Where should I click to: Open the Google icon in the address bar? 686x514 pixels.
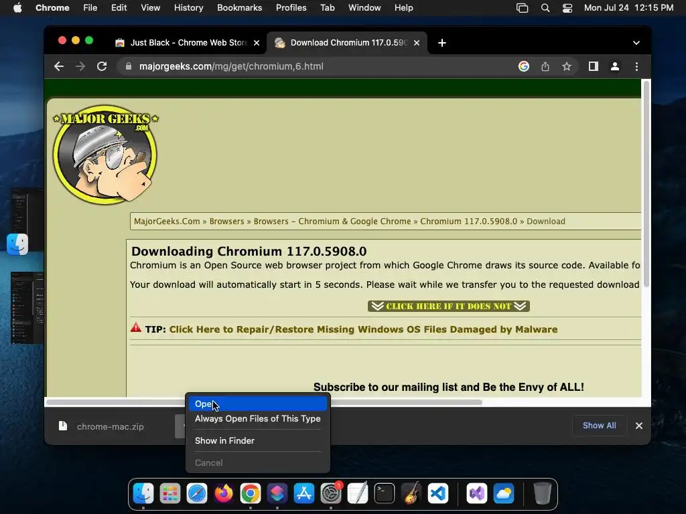point(524,66)
